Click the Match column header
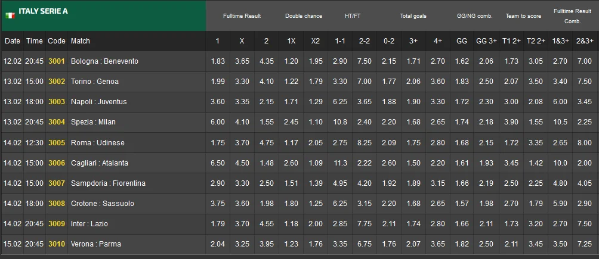The width and height of the screenshot is (599, 259). point(81,41)
